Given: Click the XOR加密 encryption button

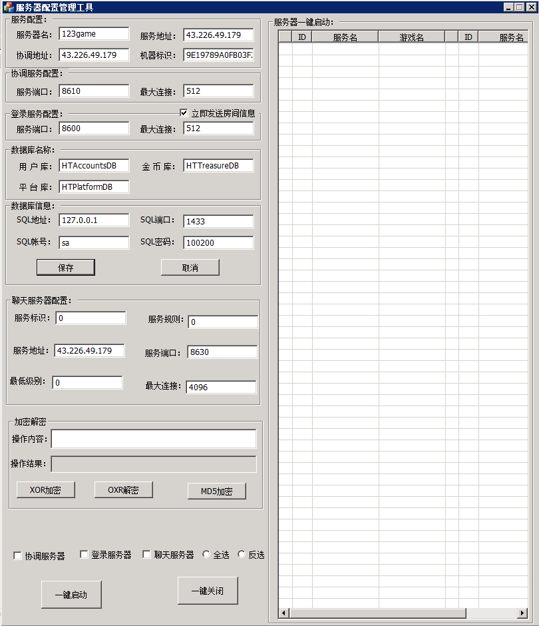Looking at the screenshot, I should coord(45,489).
